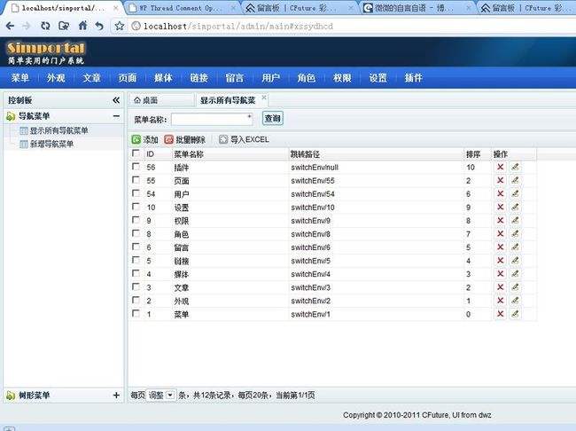Click the undo arrow icon in browser toolbar
Screen dimensions: 576x431
(x=99, y=26)
